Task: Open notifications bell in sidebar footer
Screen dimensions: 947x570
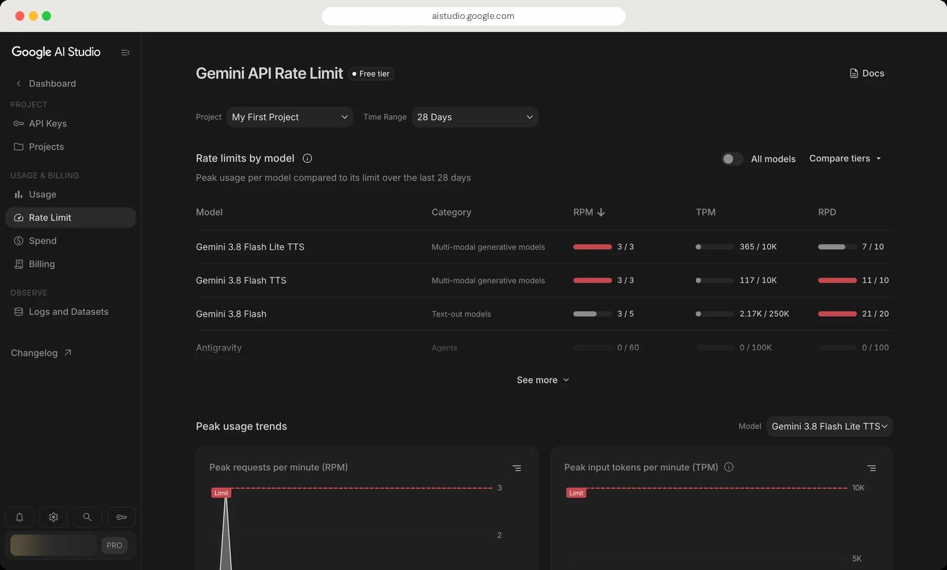Action: 20,517
